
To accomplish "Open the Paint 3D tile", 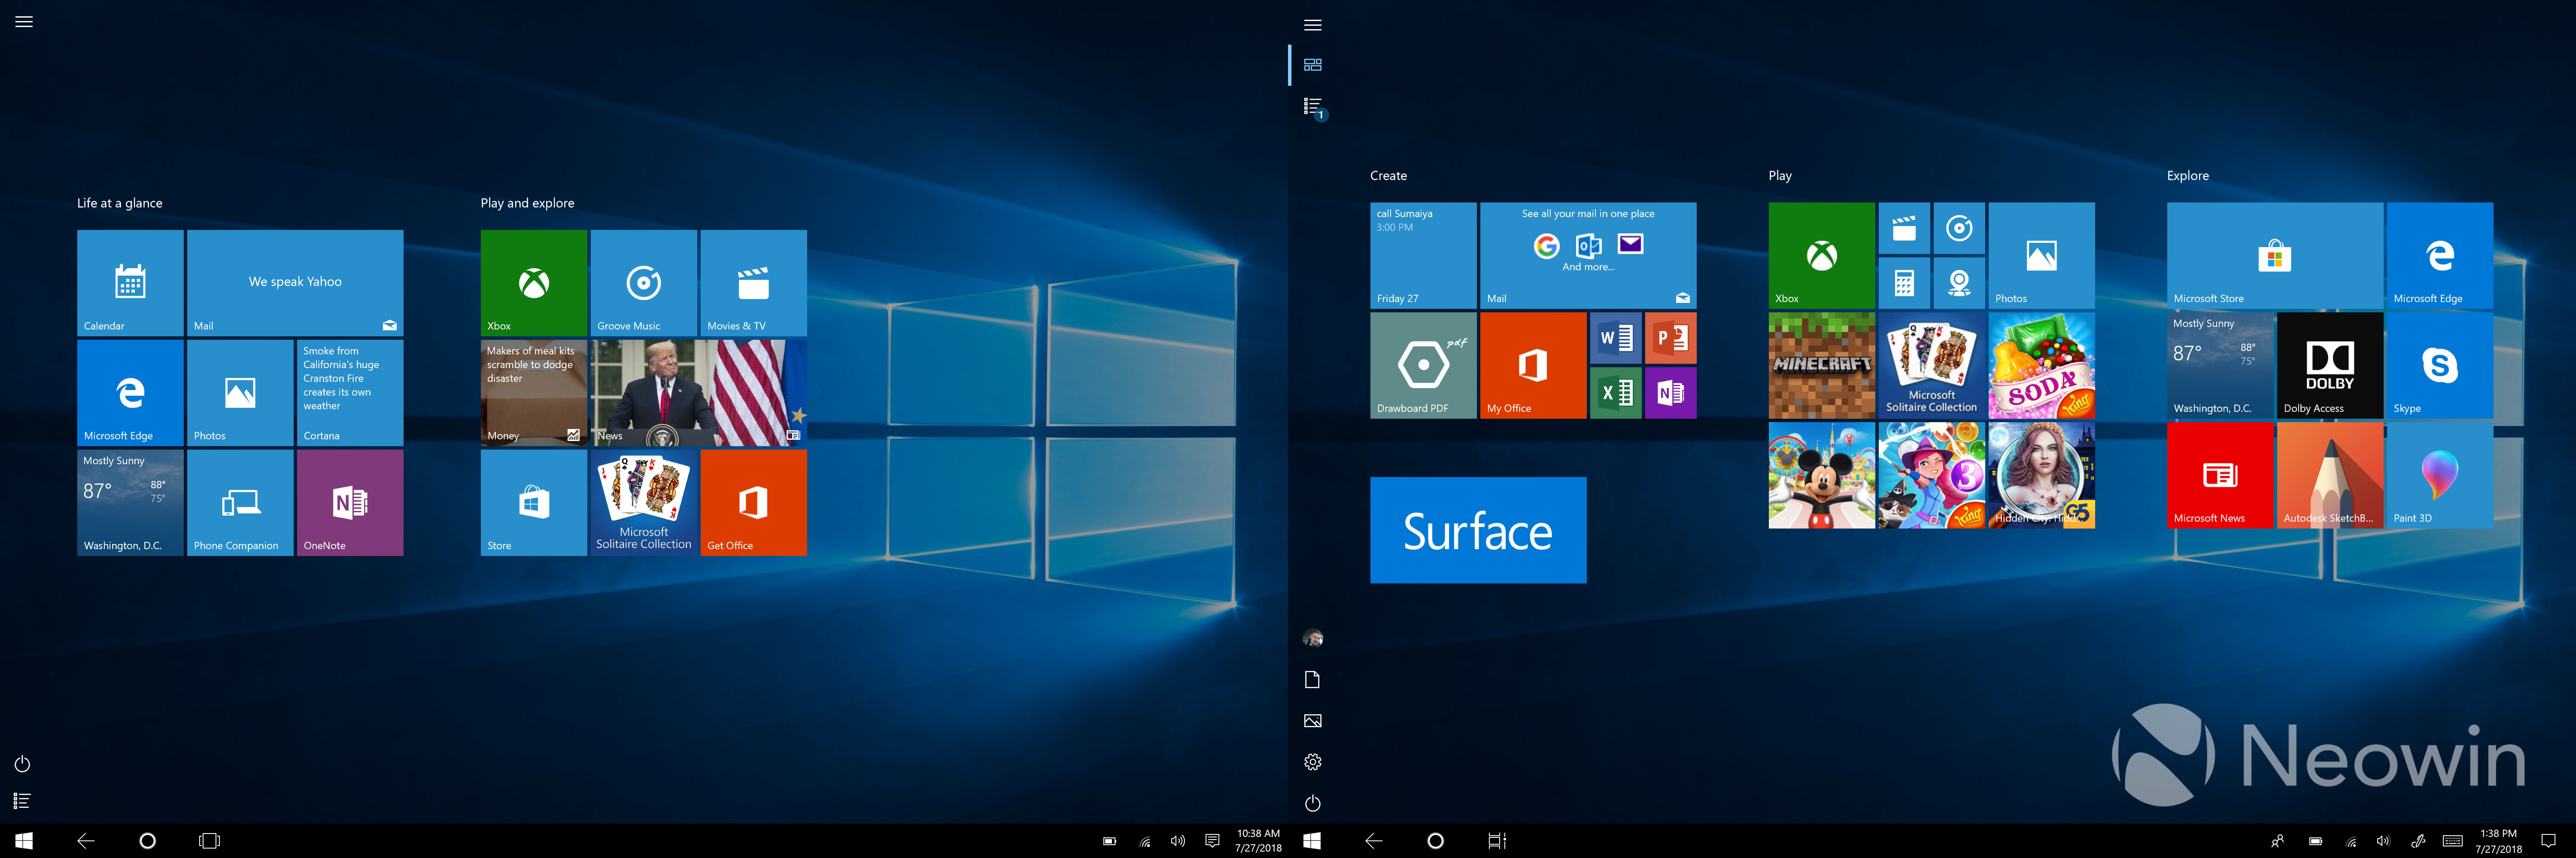I will point(2439,474).
